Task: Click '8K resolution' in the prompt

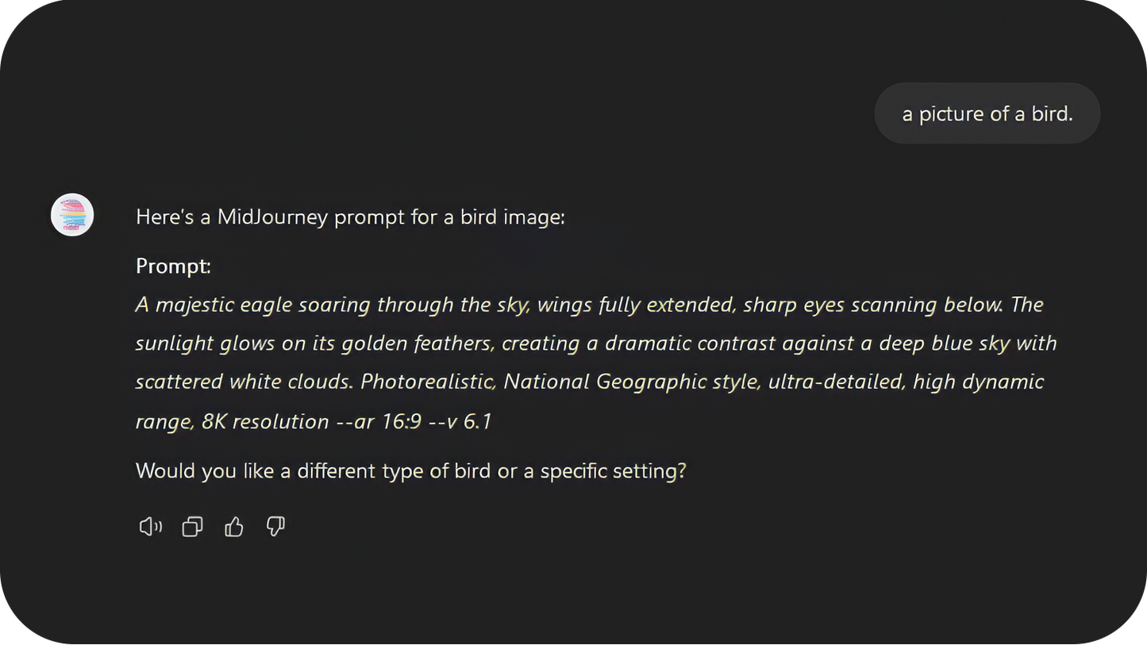Action: point(265,421)
